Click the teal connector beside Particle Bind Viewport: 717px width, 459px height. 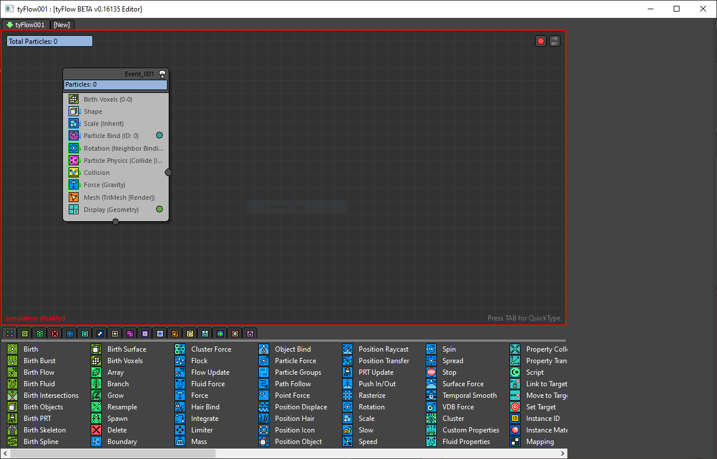[x=159, y=135]
